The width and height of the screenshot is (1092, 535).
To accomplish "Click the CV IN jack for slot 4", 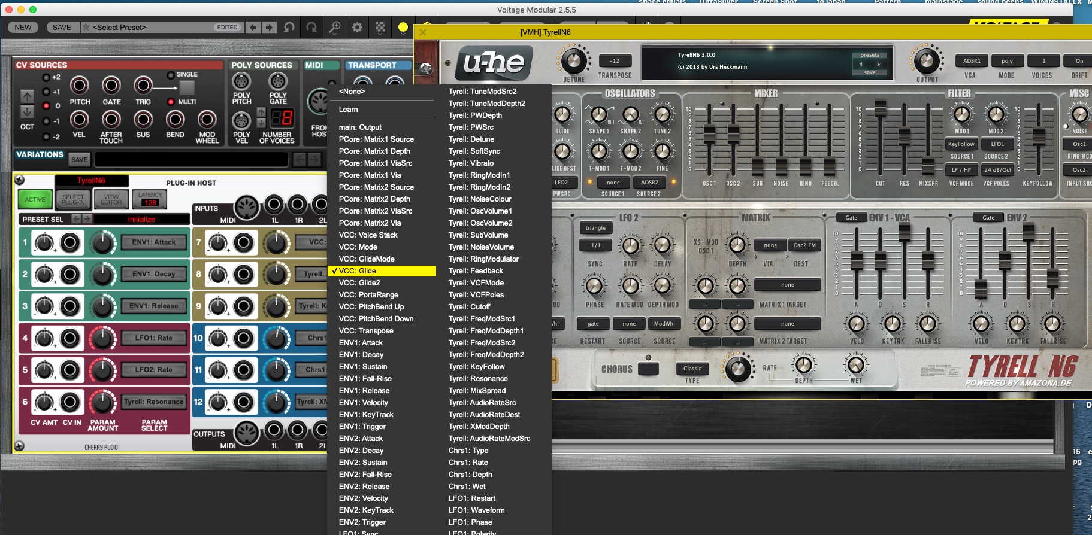I will point(71,338).
